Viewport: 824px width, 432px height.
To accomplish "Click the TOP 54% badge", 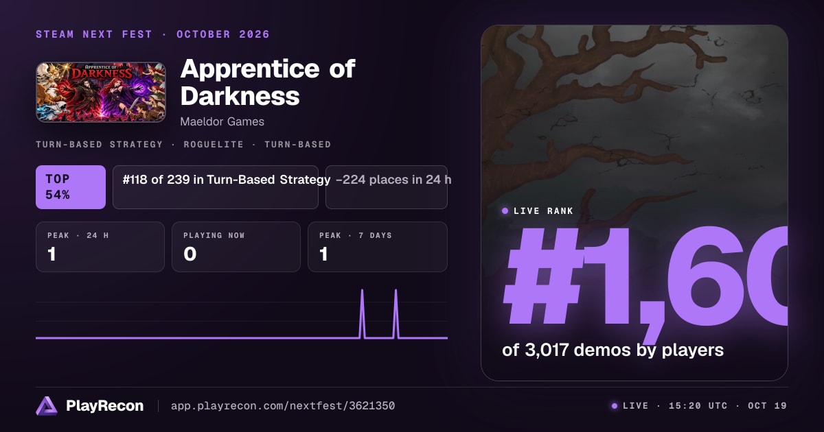I will coord(71,187).
